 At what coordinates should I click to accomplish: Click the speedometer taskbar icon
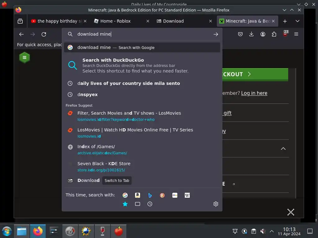(70, 231)
